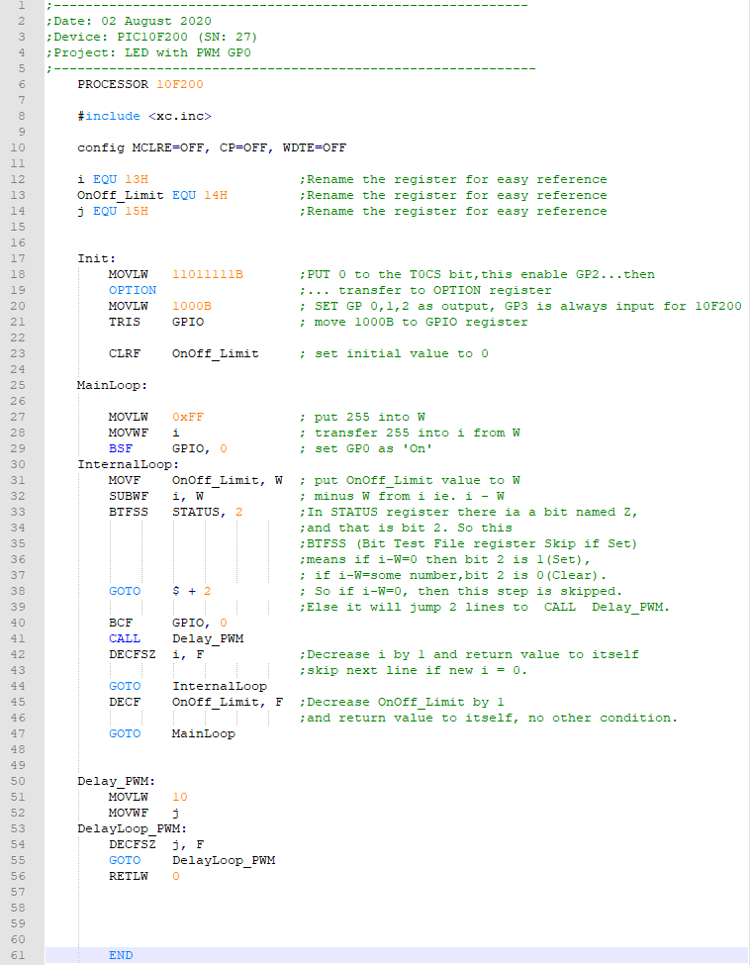Click the 0xFF hex literal

(188, 417)
